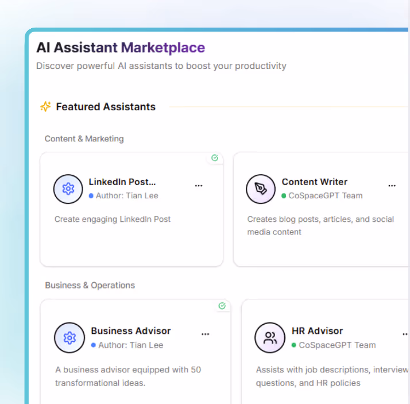The height and width of the screenshot is (404, 410).
Task: Click the 'Assists with job descriptions' description
Action: coord(332,376)
